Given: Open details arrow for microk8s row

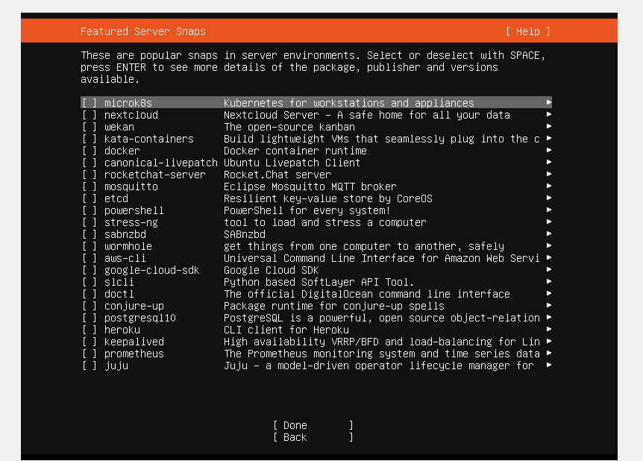Looking at the screenshot, I should [x=549, y=102].
